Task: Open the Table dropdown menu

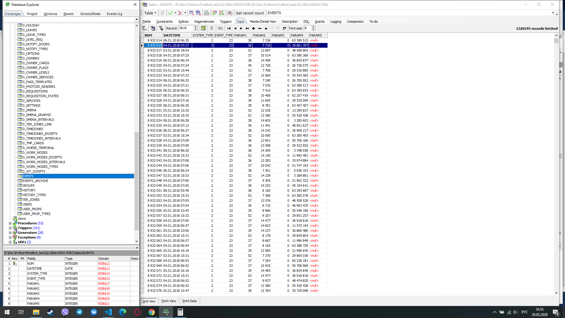Action: click(150, 13)
